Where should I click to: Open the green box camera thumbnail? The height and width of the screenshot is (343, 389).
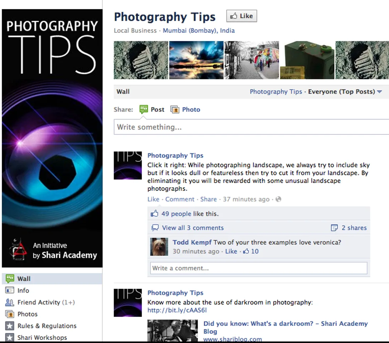[x=307, y=60]
